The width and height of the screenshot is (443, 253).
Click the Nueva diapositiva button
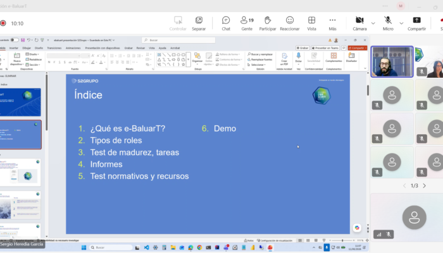17,59
